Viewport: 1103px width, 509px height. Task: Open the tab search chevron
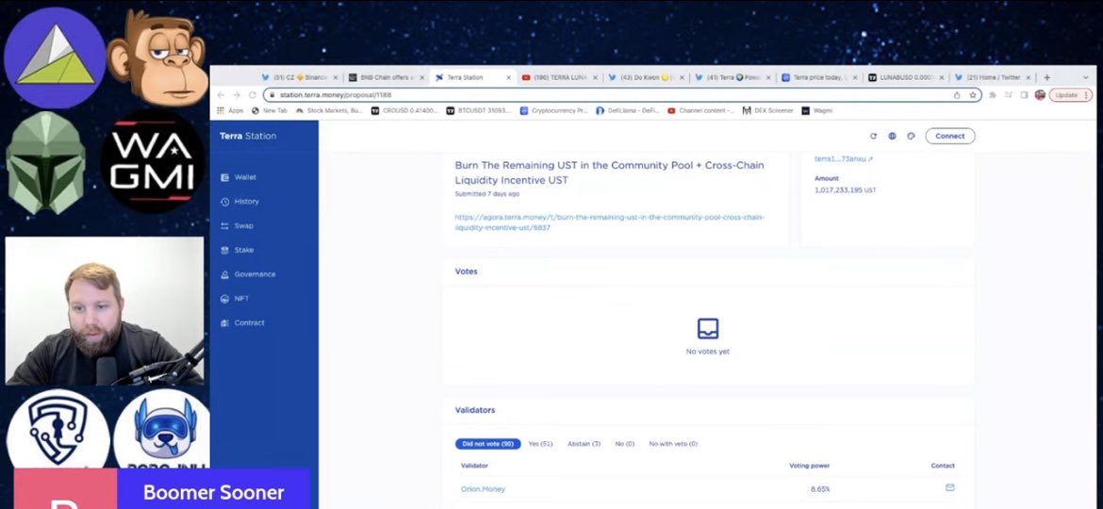tap(1085, 77)
